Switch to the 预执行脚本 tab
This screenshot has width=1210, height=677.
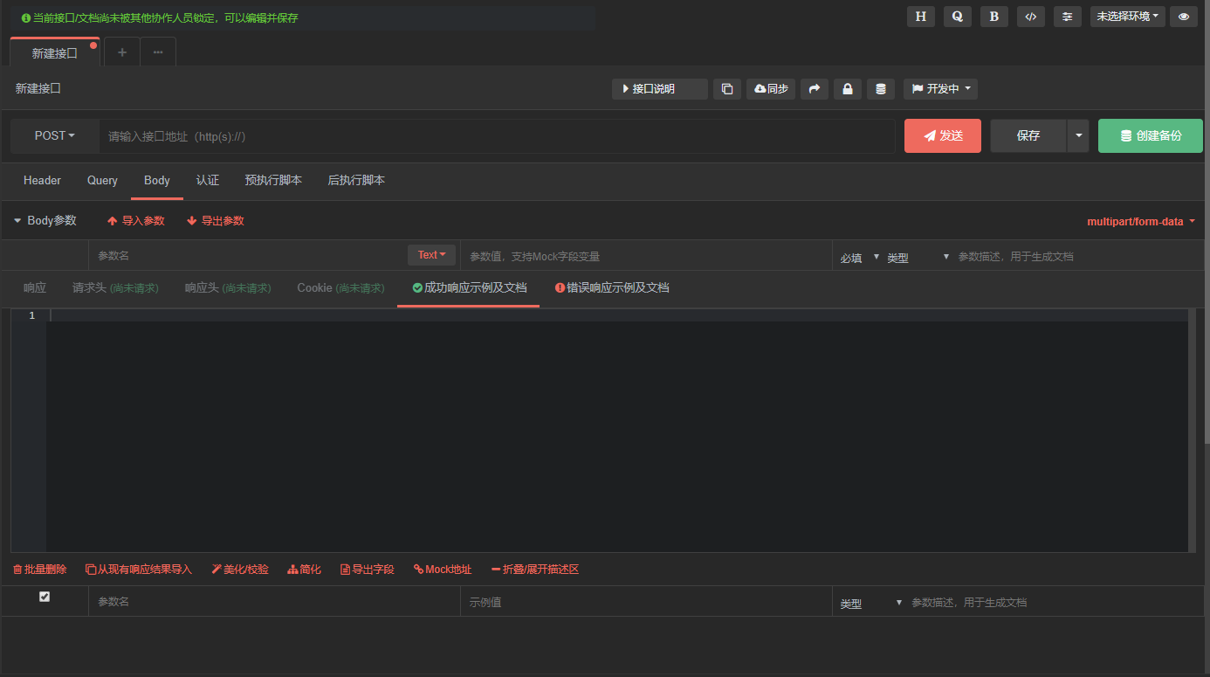[273, 181]
